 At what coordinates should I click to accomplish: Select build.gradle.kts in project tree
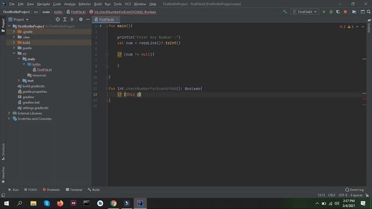(x=34, y=86)
